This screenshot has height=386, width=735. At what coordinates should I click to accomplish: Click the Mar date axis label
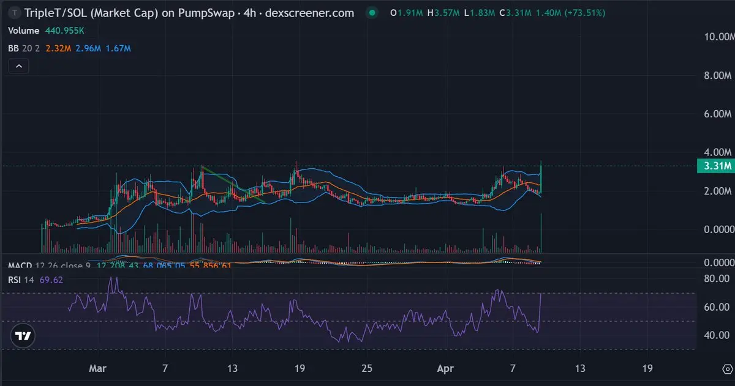pyautogui.click(x=98, y=368)
